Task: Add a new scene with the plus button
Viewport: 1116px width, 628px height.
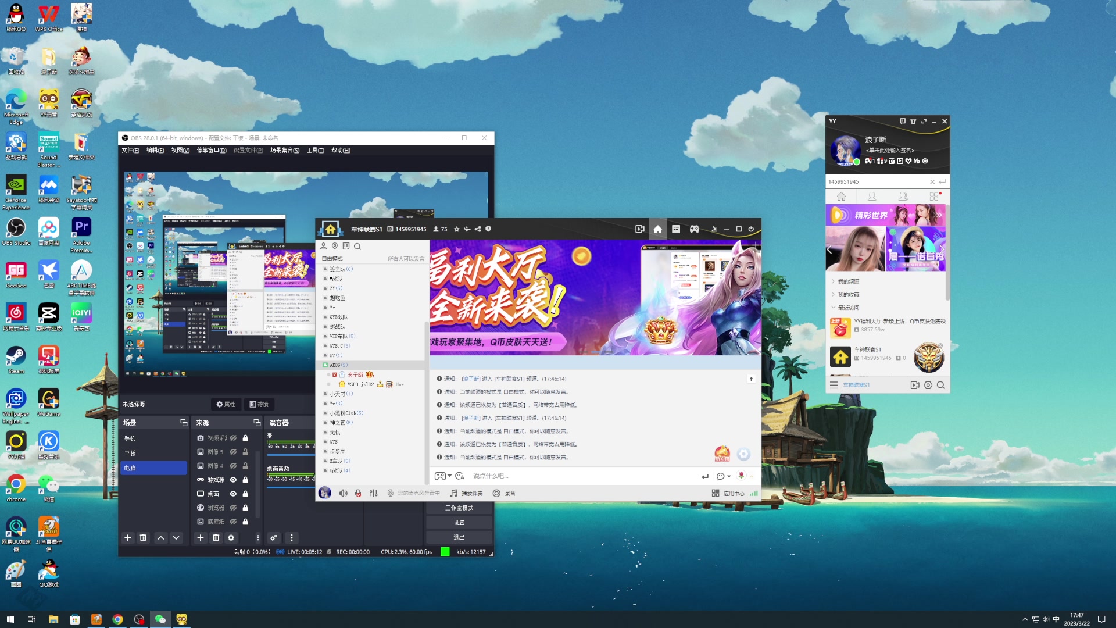Action: pyautogui.click(x=128, y=538)
